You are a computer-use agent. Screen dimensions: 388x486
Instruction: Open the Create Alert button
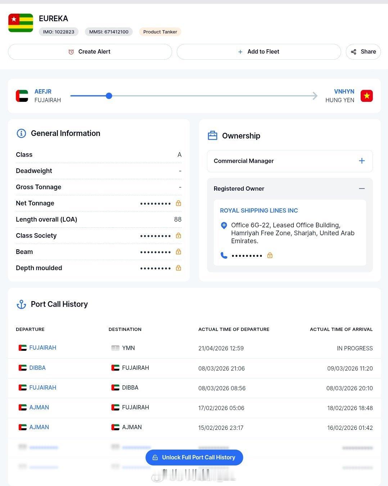click(x=90, y=52)
